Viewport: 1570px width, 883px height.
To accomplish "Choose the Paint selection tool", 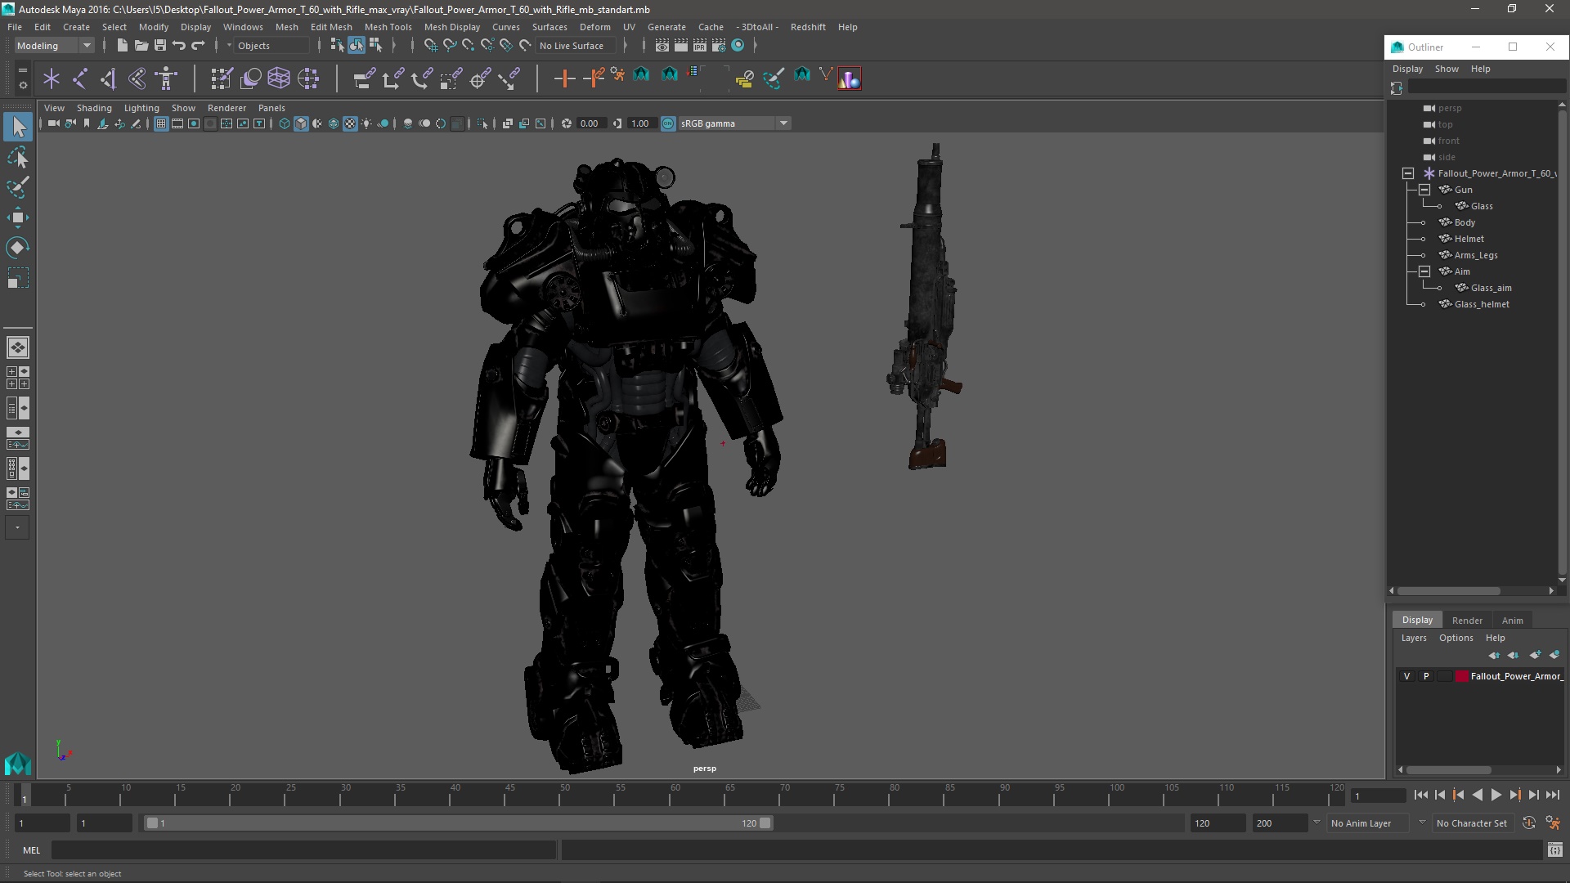I will pyautogui.click(x=18, y=187).
